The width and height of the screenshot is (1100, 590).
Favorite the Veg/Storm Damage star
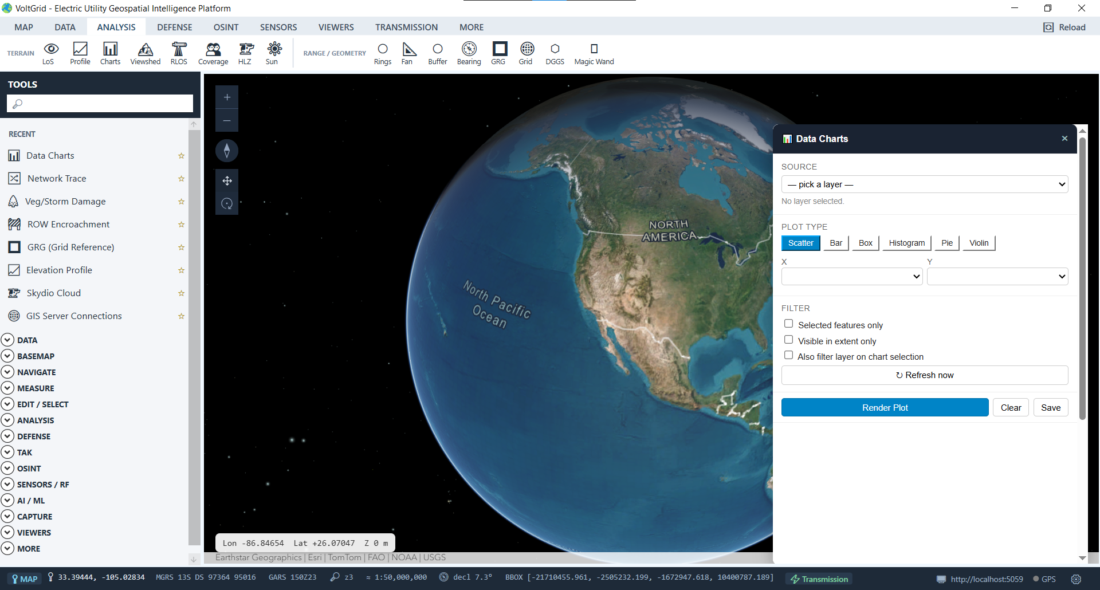[181, 202]
